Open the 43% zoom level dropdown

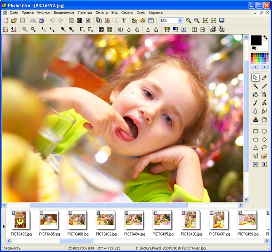(x=180, y=21)
